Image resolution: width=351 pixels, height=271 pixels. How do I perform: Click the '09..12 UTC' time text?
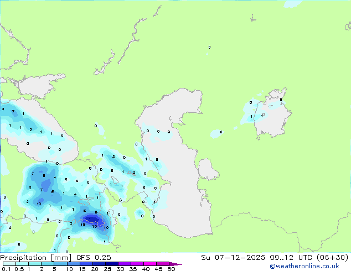pyautogui.click(x=291, y=258)
